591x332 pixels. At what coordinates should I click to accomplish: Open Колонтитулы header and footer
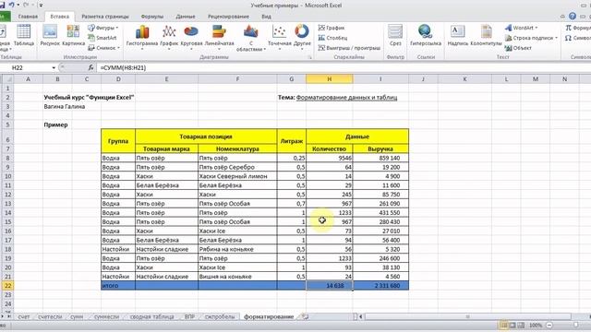pos(487,35)
